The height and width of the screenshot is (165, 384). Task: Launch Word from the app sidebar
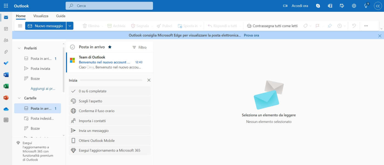(6, 75)
